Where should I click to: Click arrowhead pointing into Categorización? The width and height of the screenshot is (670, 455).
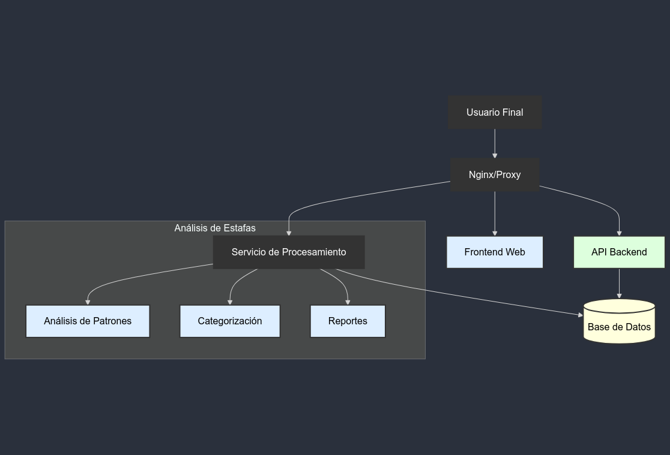230,302
